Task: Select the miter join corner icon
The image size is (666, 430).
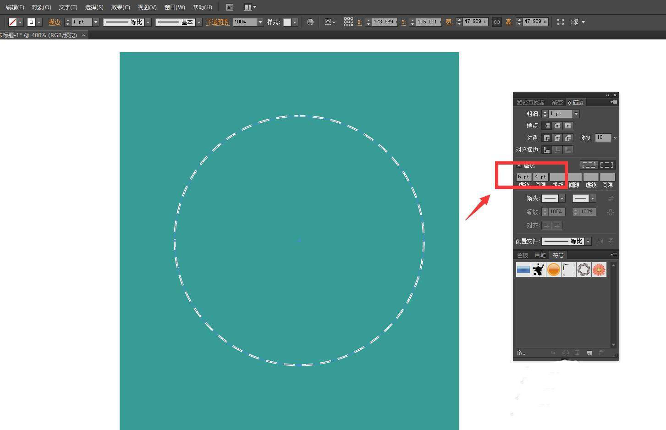Action: point(547,138)
